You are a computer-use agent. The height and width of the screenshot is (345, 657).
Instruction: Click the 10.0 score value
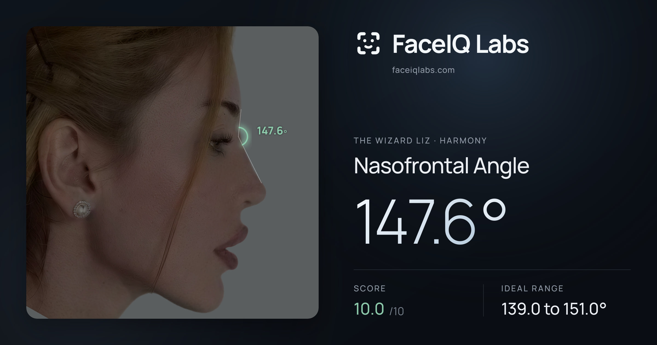369,309
